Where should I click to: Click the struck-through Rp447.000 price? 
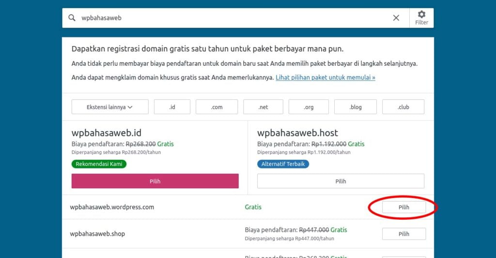(314, 230)
